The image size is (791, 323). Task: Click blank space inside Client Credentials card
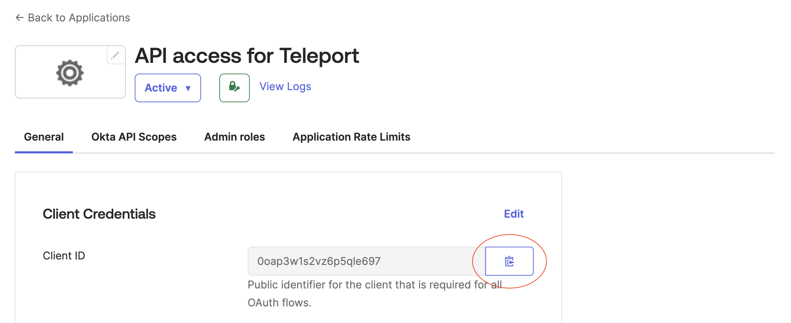138,294
